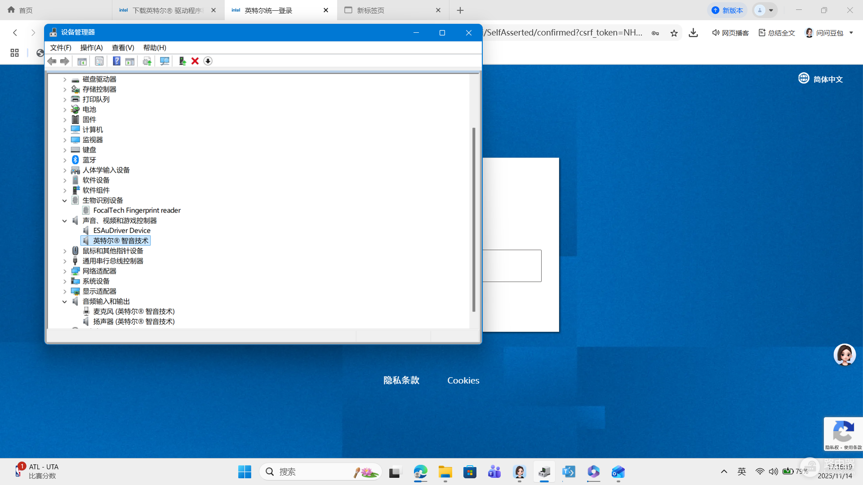
Task: Click the 新版本 update button
Action: (727, 10)
